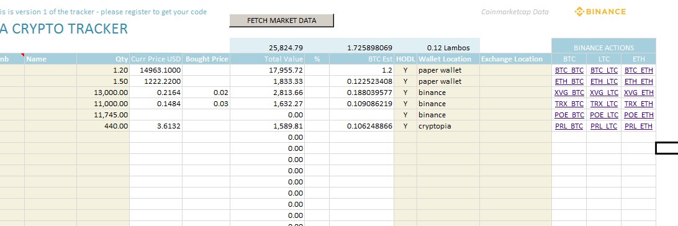This screenshot has width=678, height=226.
Task: Select the BINANCE ACTIONS header cell
Action: point(603,48)
